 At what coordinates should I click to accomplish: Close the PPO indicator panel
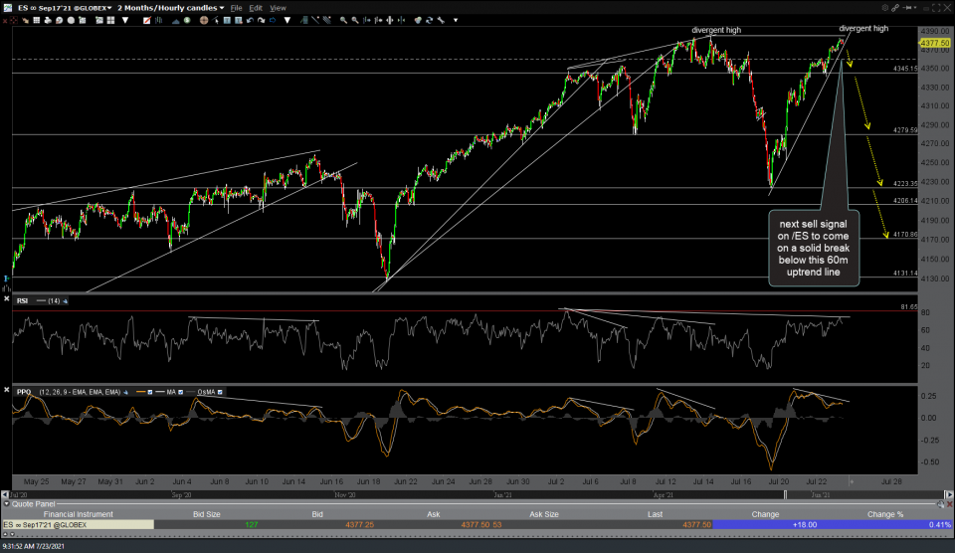(6, 390)
